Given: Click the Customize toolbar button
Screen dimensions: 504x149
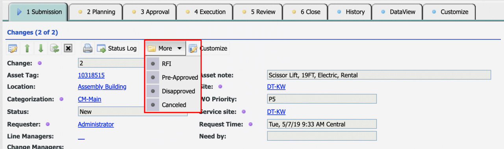Looking at the screenshot, I should [x=208, y=48].
